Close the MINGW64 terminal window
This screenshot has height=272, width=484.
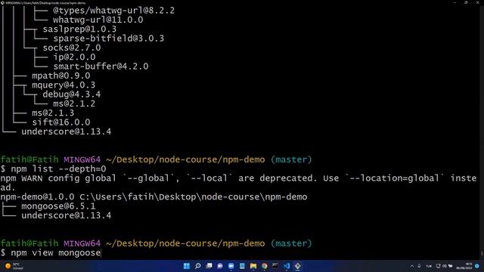477,2
